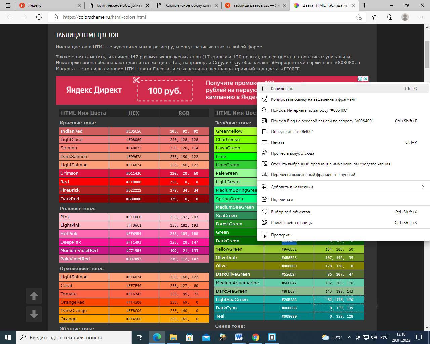Click the HEX column header link
Image resolution: width=430 pixels, height=344 pixels.
pyautogui.click(x=134, y=113)
